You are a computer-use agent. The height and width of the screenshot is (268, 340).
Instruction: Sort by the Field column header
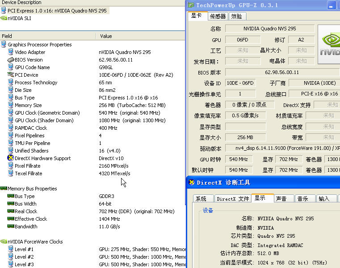48,36
